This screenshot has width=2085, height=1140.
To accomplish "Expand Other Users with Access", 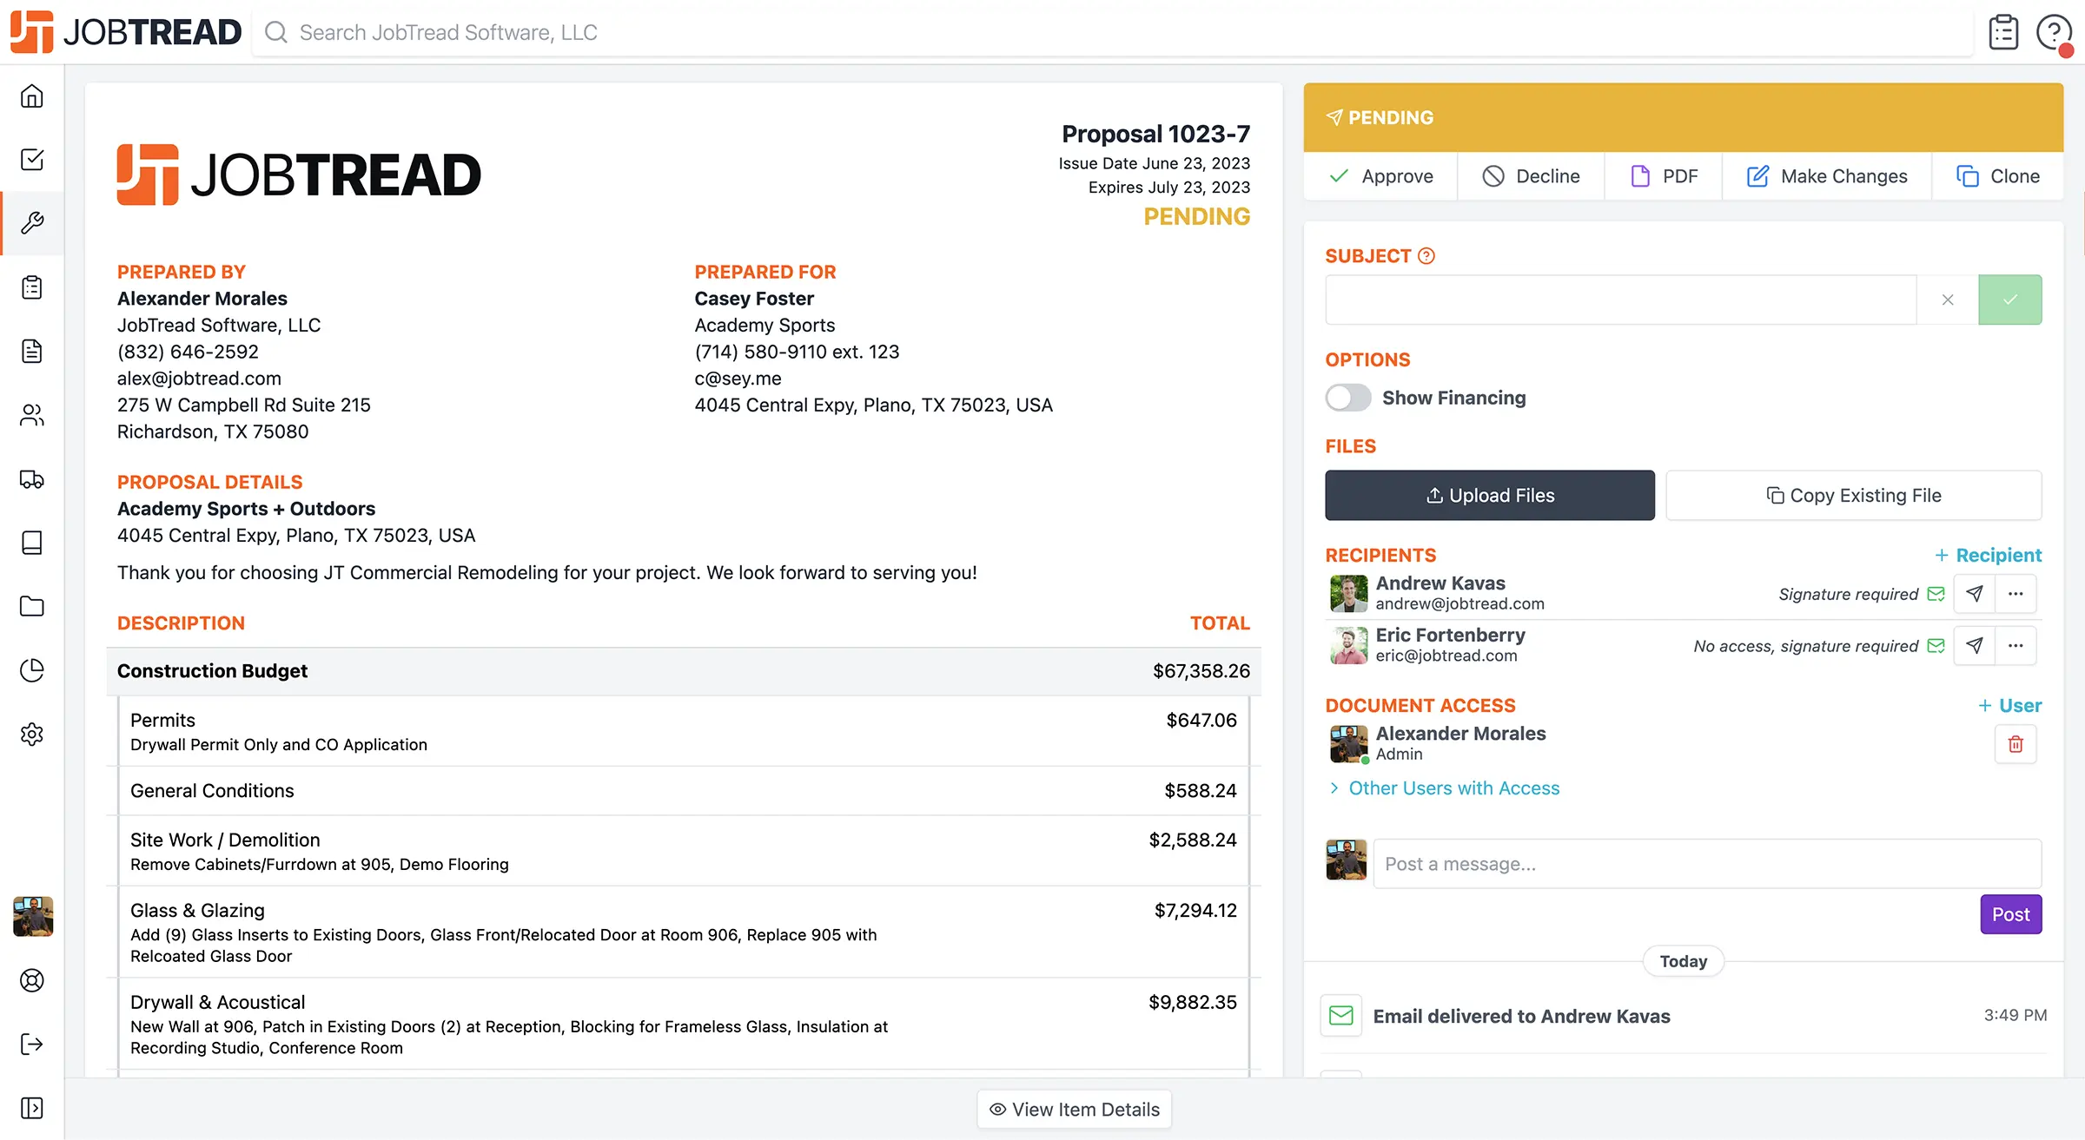I will click(1453, 788).
